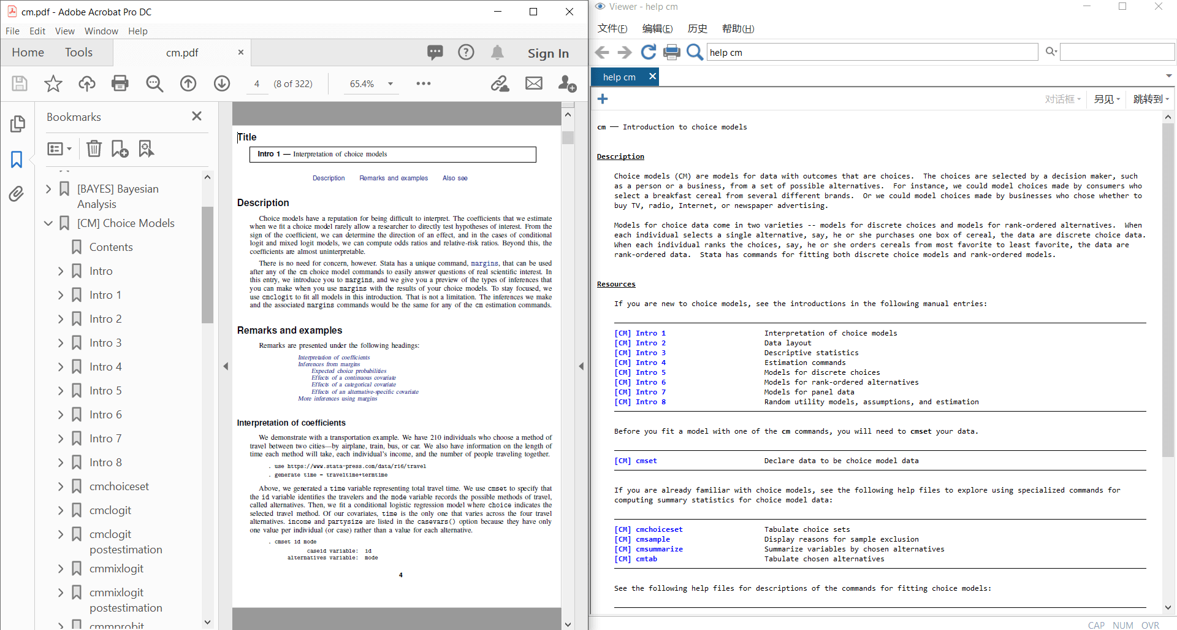
Task: Switch to the Home tab
Action: click(x=28, y=53)
